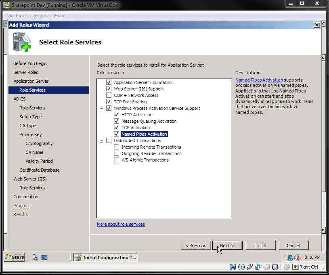Open Setup Type wizard step
This screenshot has height=275, width=329.
pyautogui.click(x=30, y=117)
